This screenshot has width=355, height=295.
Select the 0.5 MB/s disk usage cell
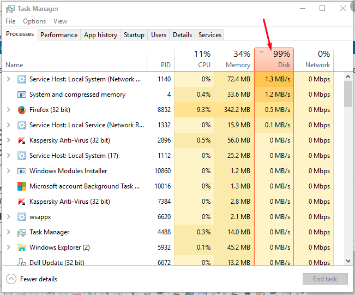coord(274,110)
